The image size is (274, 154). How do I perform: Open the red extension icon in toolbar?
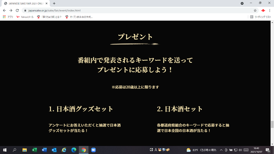263,10
